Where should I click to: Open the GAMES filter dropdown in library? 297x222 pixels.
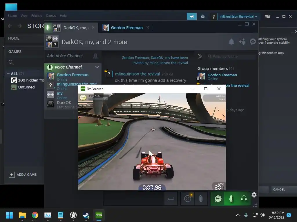(15, 51)
